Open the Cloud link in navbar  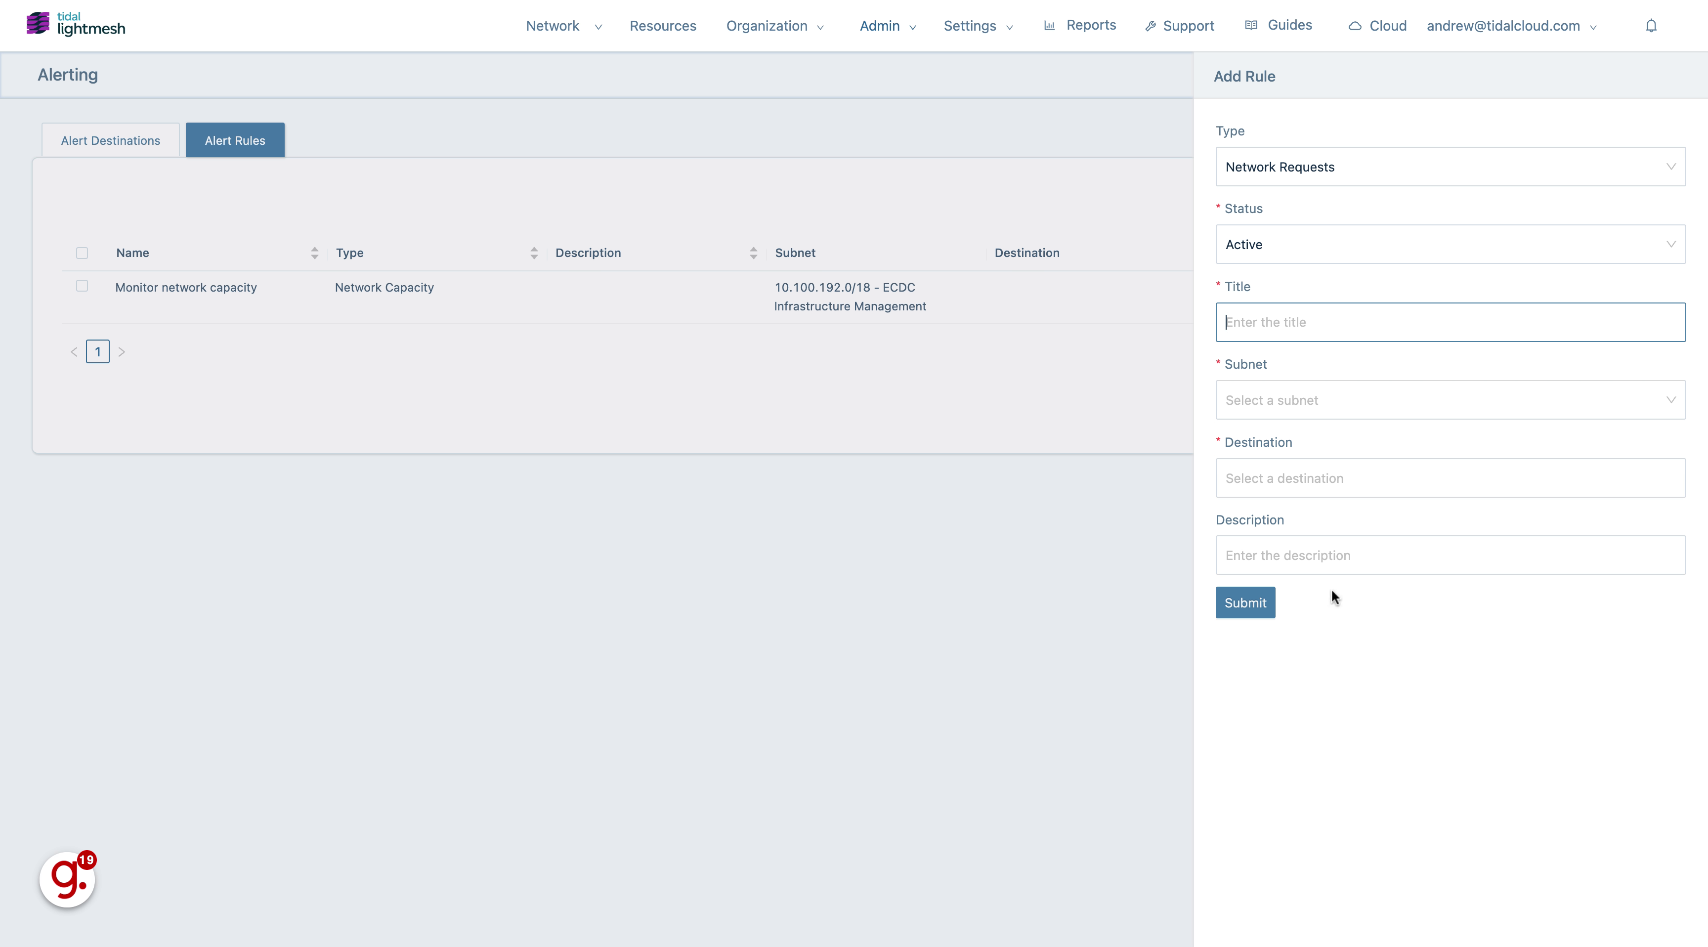point(1388,26)
